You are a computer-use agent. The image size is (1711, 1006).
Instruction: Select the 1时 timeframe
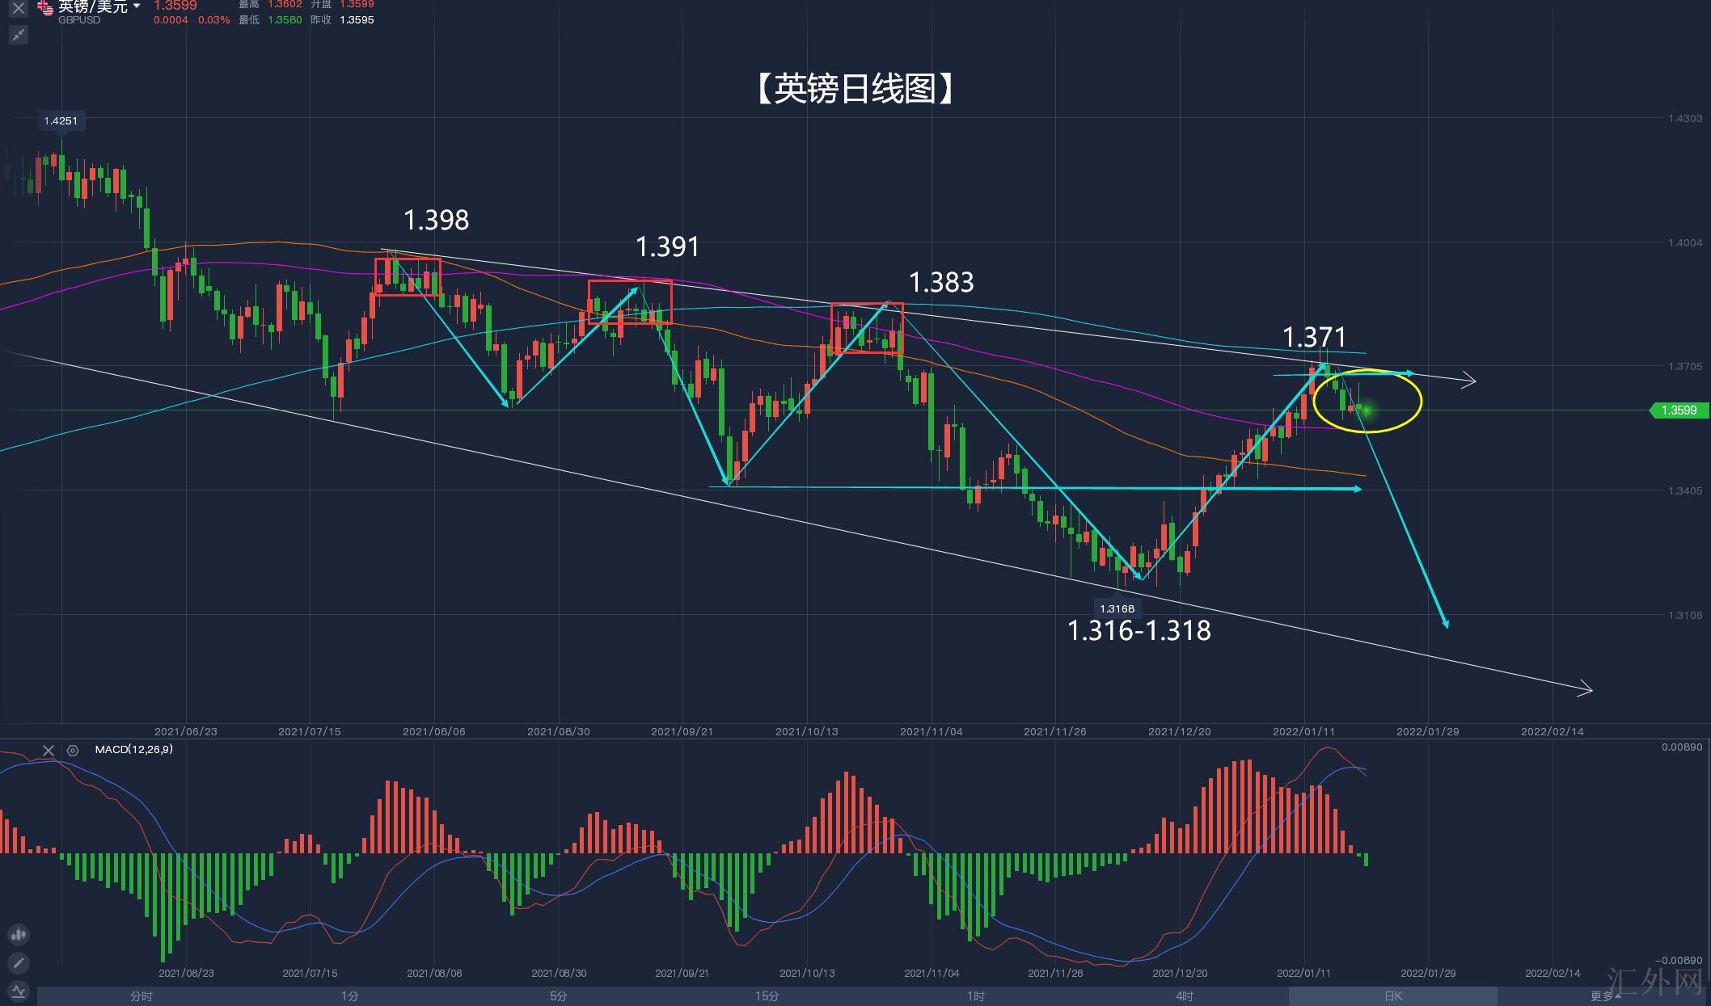click(x=976, y=996)
